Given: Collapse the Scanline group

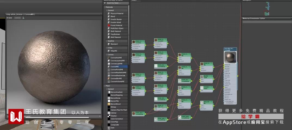Looking at the screenshot, I should (x=107, y=41).
